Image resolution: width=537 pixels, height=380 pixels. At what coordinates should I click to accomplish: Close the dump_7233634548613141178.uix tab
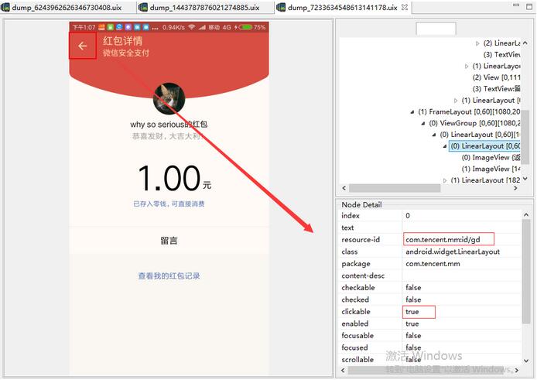pyautogui.click(x=405, y=7)
